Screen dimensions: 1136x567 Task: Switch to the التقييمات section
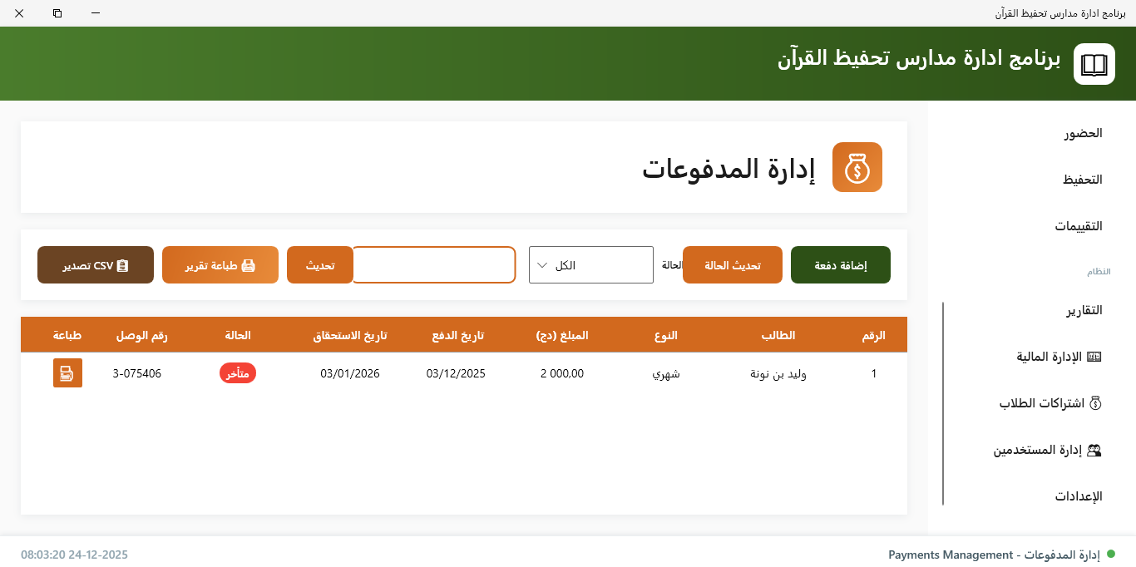(1080, 225)
